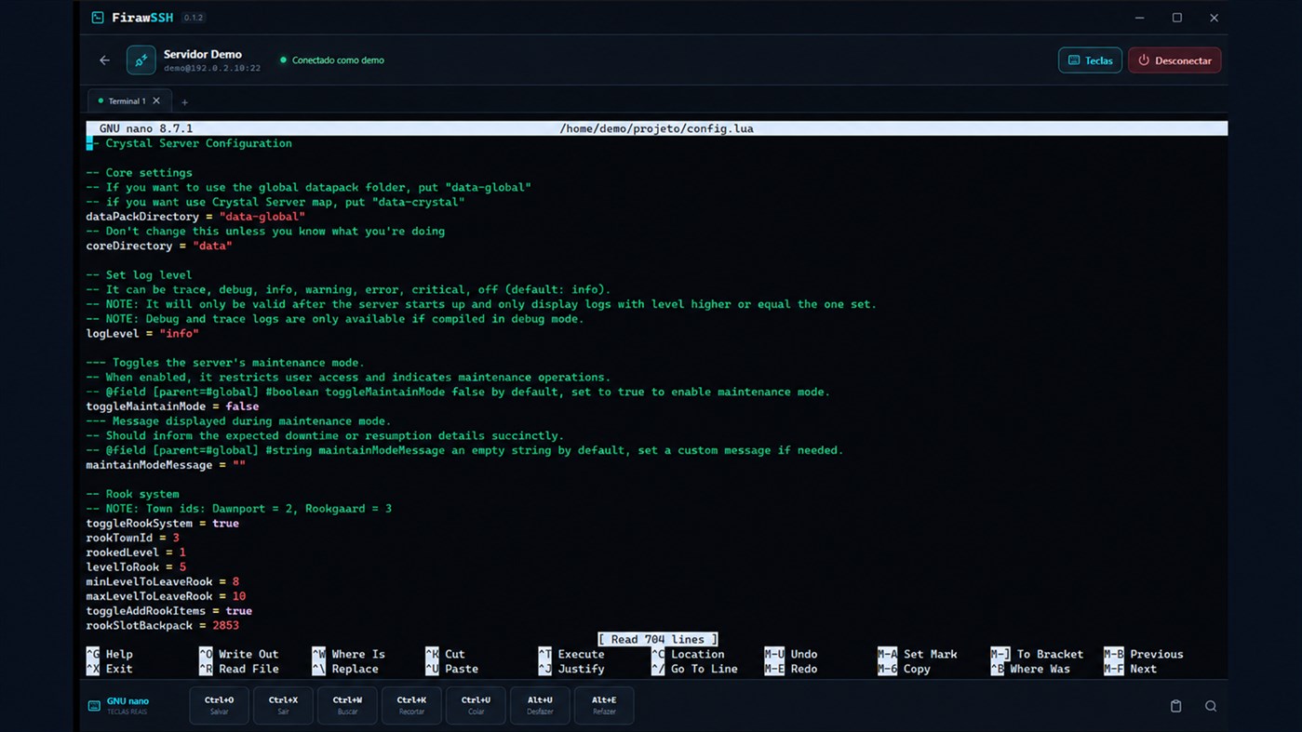Open the Teclas keyboard panel

coord(1090,60)
